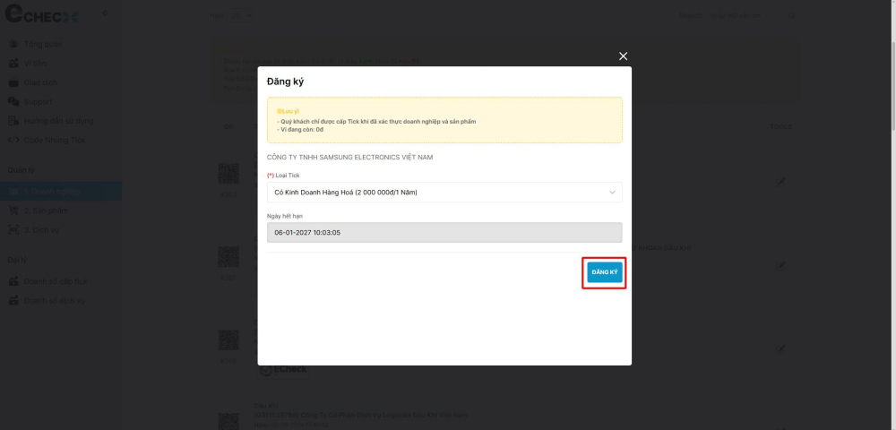
Task: Click the 3. Dịch vụ scan icon
Action: [x=13, y=229]
